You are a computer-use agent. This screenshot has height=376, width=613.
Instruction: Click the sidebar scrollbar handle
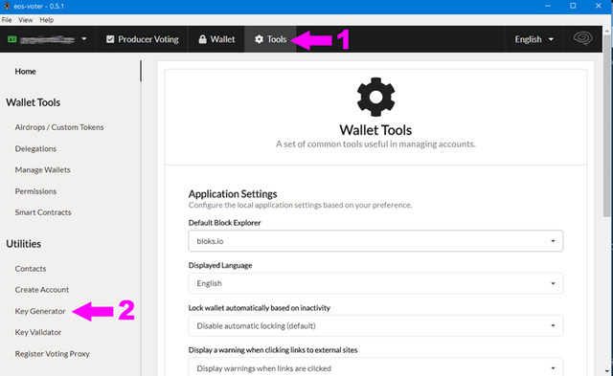click(141, 71)
